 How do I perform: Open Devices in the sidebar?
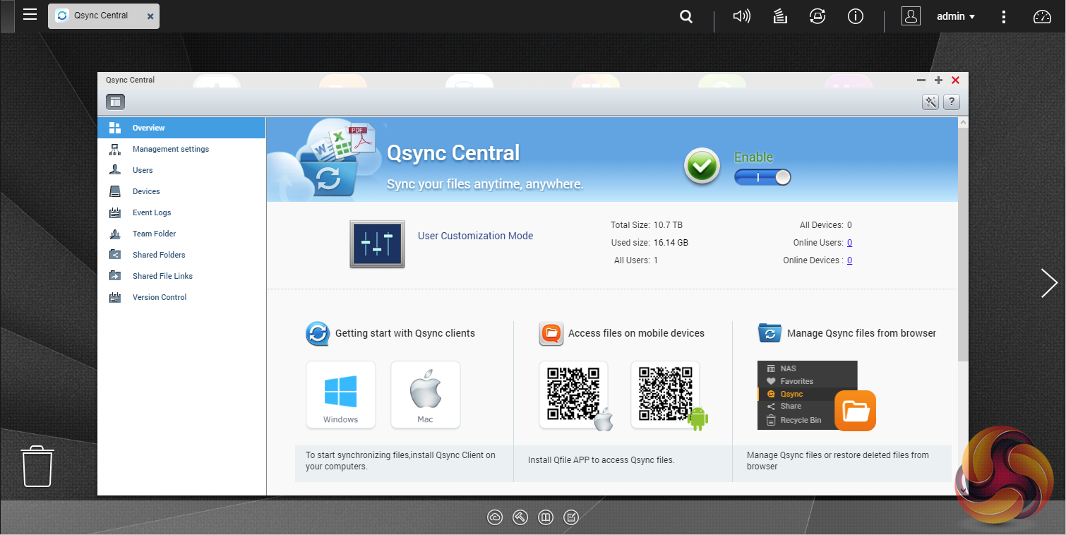pyautogui.click(x=181, y=191)
